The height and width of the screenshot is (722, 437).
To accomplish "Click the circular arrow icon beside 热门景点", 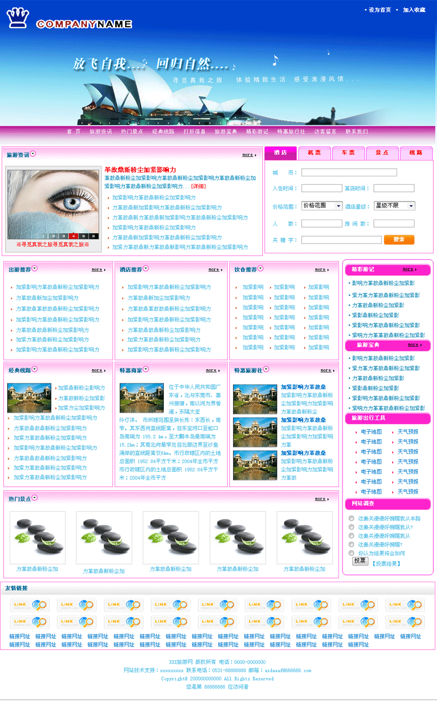I will tap(35, 498).
